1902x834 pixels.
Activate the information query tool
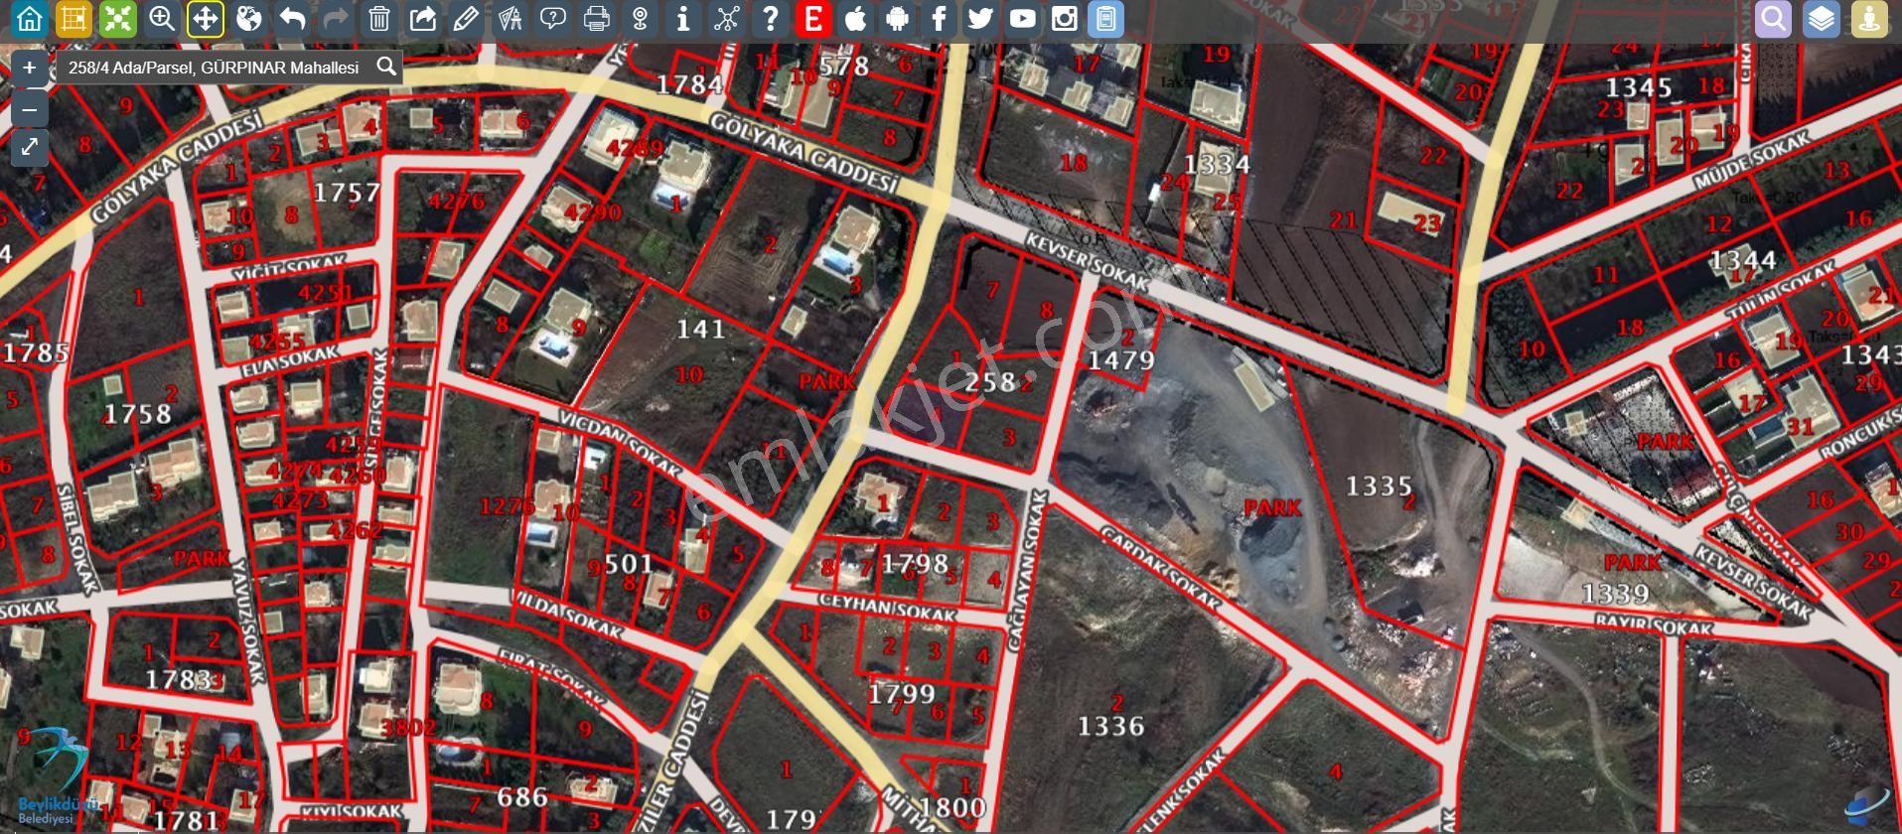coord(683,19)
